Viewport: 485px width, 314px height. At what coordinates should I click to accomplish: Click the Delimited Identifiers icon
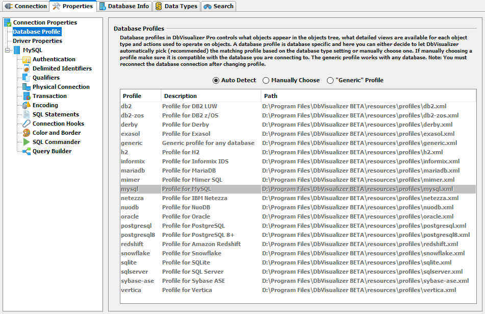(27, 69)
